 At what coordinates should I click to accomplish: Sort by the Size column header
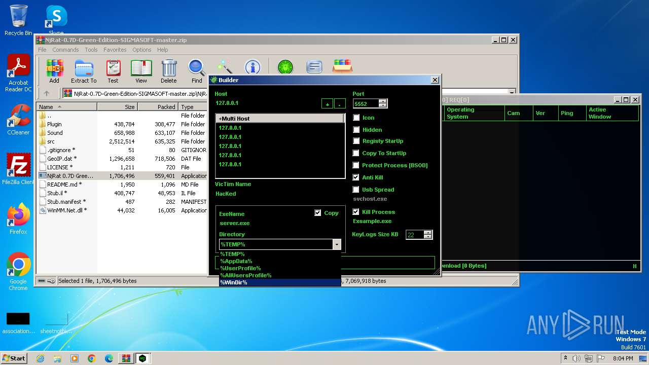click(117, 107)
